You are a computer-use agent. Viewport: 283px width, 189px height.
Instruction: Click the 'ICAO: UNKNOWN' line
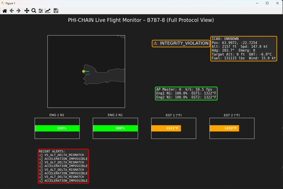(x=225, y=39)
